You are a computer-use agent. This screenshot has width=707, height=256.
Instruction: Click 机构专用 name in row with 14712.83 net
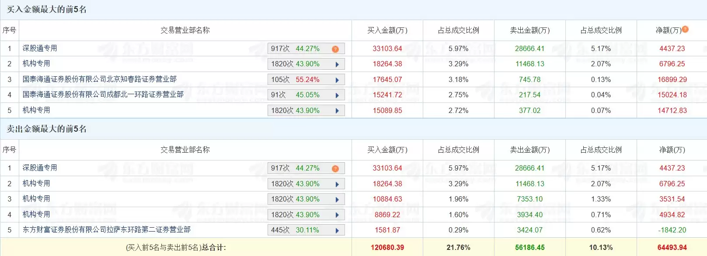36,110
